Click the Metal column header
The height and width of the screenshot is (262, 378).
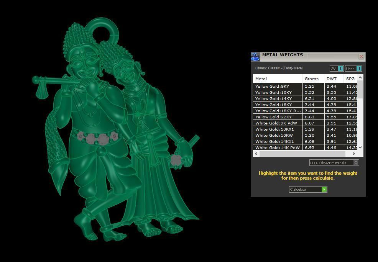(278, 79)
